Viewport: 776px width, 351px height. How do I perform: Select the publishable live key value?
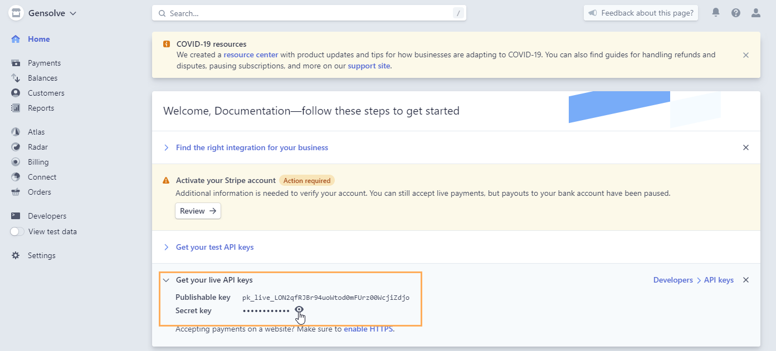pos(326,298)
